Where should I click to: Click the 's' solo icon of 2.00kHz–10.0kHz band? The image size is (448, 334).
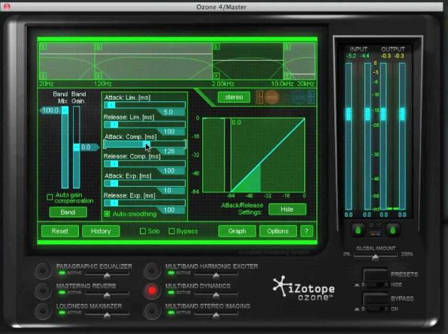click(x=216, y=76)
